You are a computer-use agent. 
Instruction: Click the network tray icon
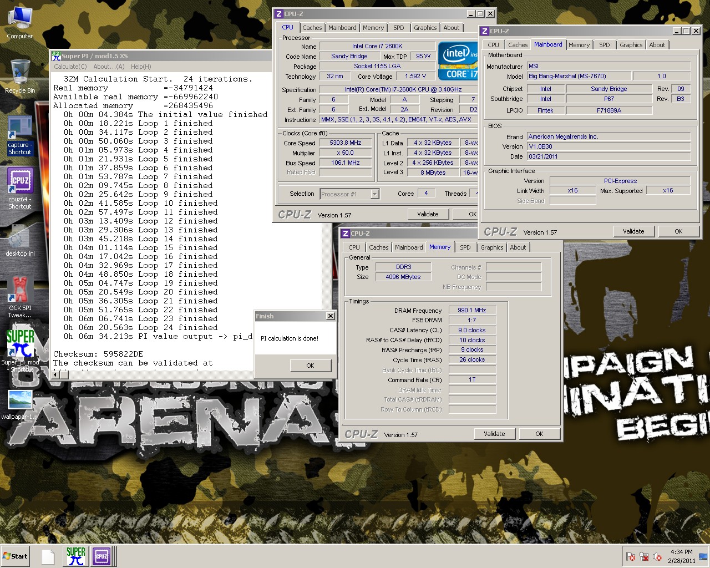click(644, 556)
